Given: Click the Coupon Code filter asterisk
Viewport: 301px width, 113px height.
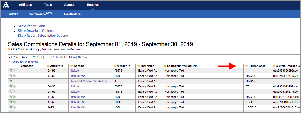Looking at the screenshot, I should [246, 66].
